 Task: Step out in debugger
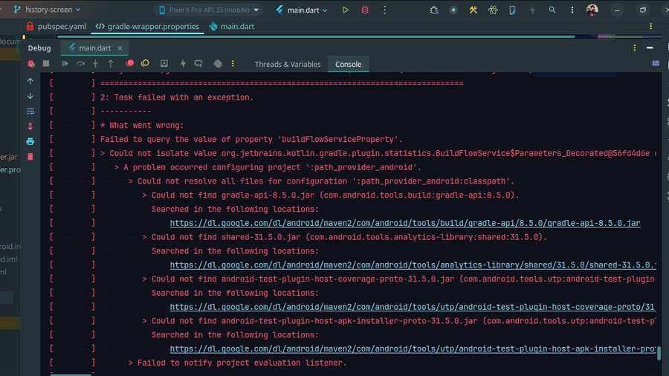111,63
